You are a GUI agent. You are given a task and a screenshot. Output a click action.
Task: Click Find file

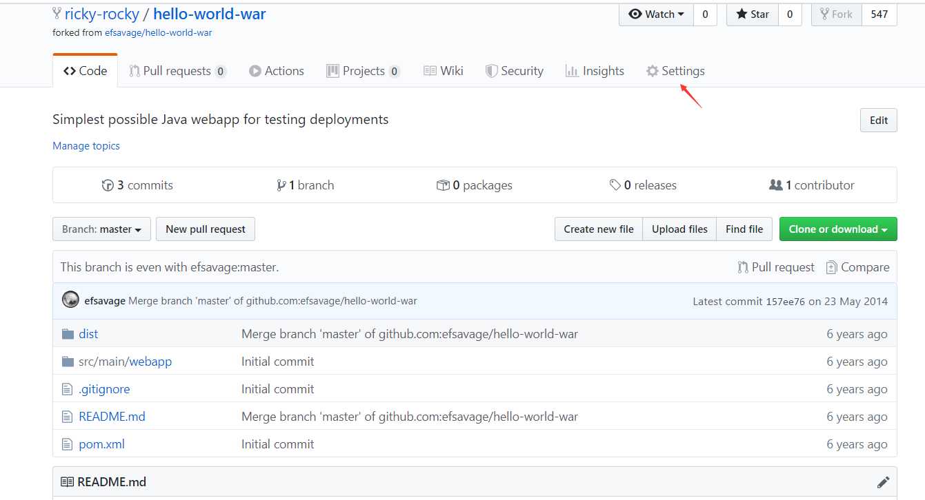pos(744,229)
